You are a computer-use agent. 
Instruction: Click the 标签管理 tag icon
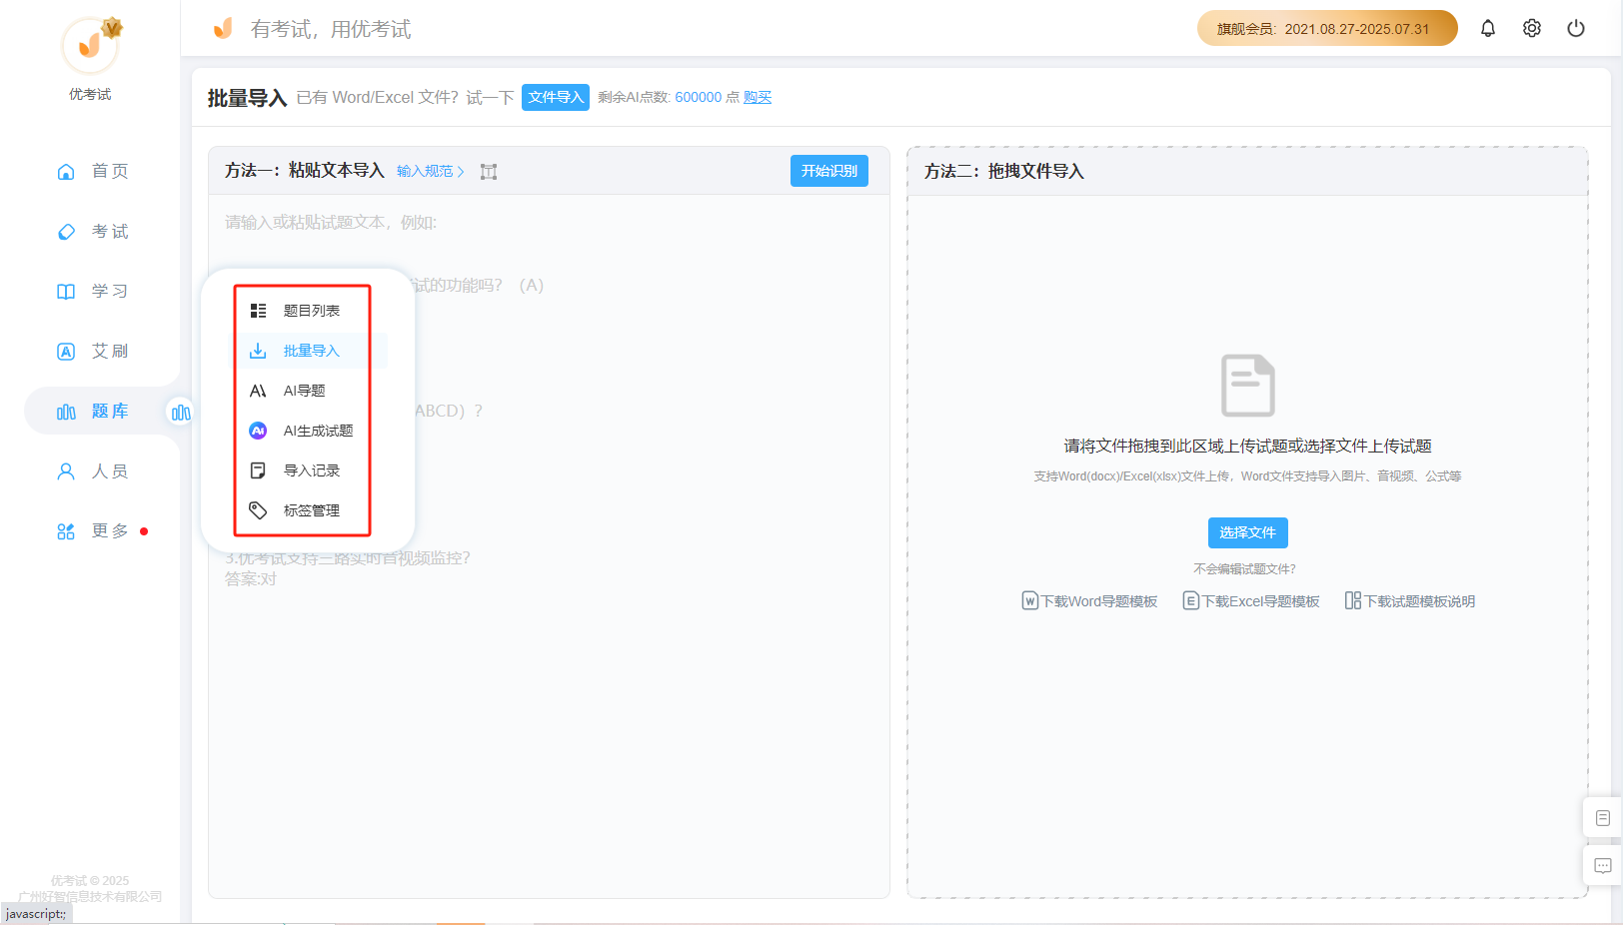pos(258,510)
